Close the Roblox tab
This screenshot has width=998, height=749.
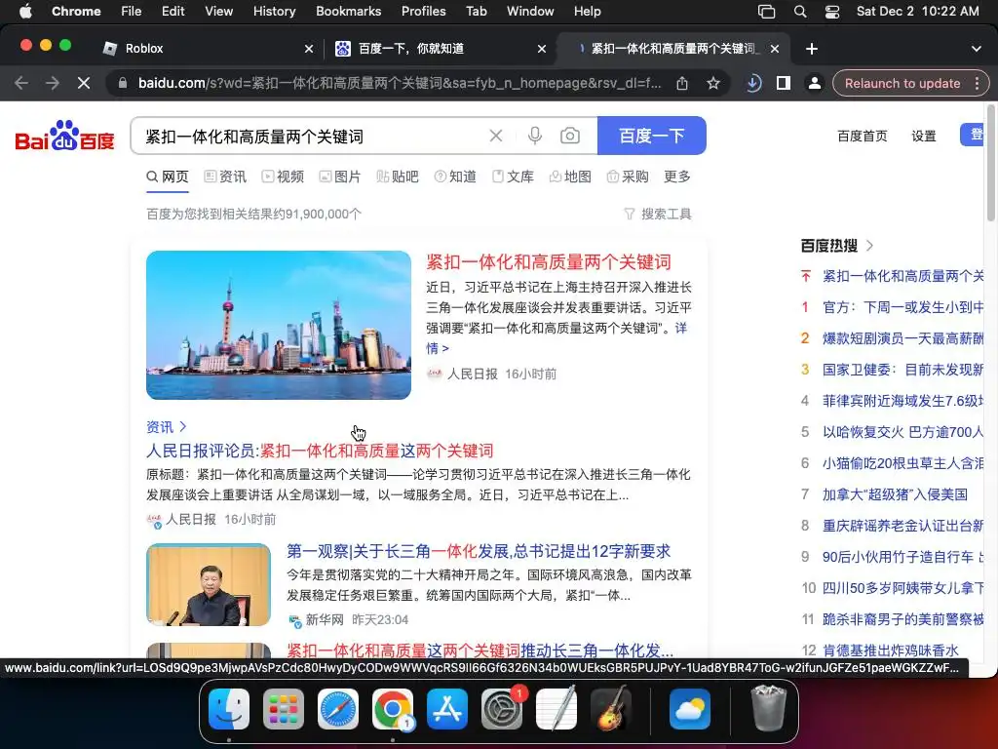[x=309, y=49]
